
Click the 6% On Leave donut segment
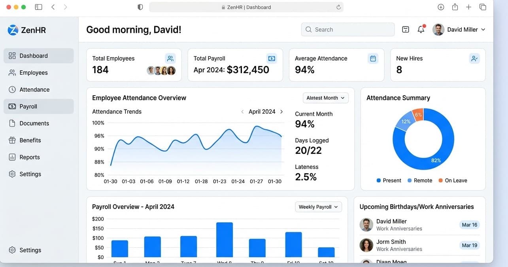[418, 115]
